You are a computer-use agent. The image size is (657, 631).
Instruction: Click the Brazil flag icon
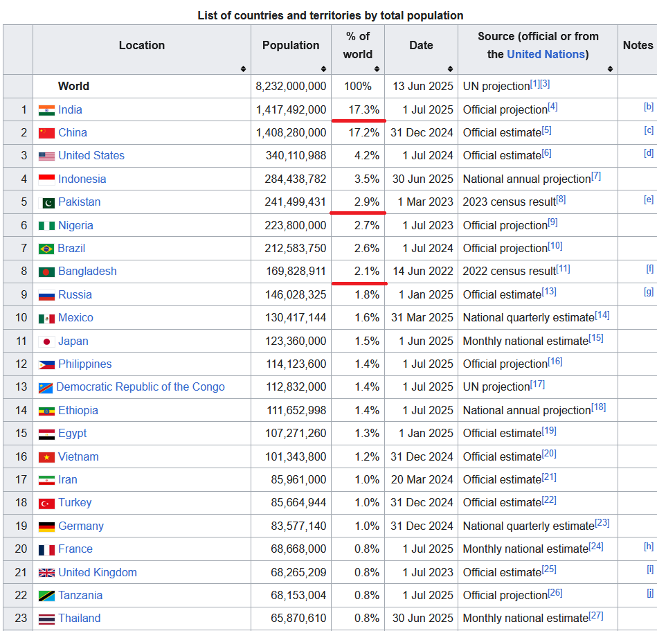[46, 249]
